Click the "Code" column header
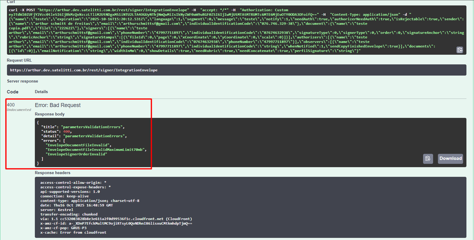 [x=13, y=92]
